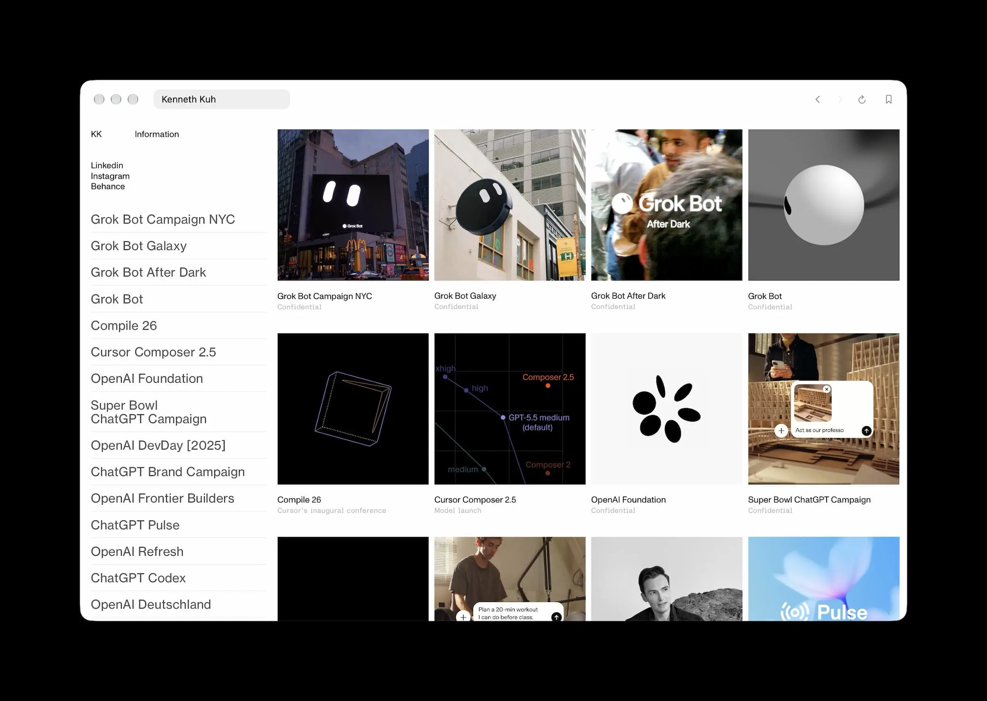The image size is (987, 701).
Task: Open the Cursor Composer 2.5 chart thumbnail
Action: point(510,409)
